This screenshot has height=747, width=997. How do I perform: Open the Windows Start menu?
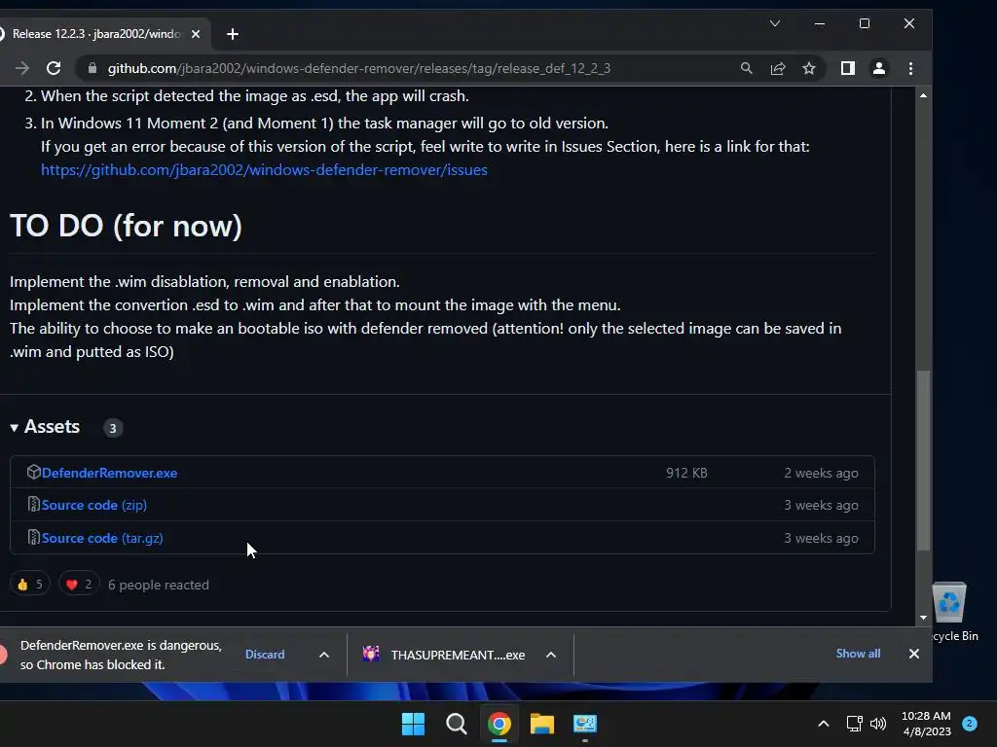413,724
